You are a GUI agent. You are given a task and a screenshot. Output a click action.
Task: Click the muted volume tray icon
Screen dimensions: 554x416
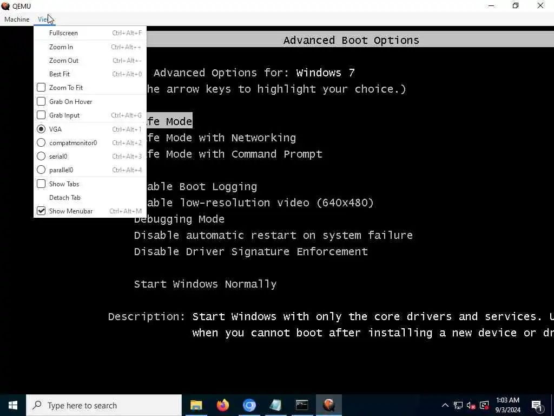(x=471, y=405)
